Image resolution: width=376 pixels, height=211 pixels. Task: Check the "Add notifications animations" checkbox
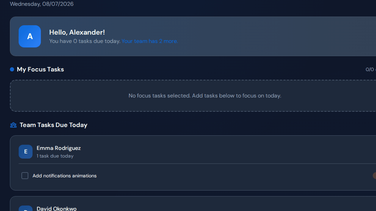click(25, 176)
